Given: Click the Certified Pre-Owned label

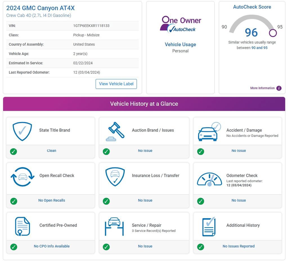Looking at the screenshot, I should (x=58, y=225).
